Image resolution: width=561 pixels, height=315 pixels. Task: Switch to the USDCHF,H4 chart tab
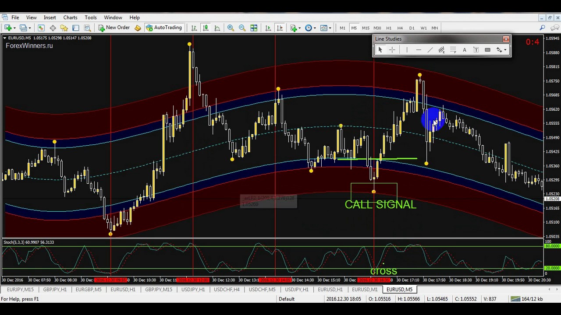[227, 290]
